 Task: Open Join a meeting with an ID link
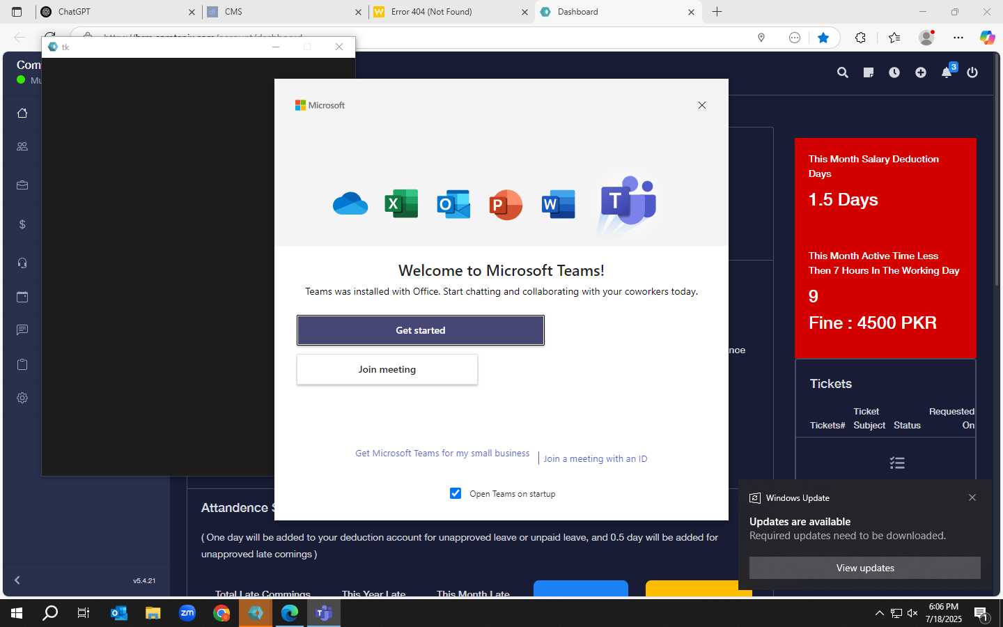pyautogui.click(x=596, y=458)
